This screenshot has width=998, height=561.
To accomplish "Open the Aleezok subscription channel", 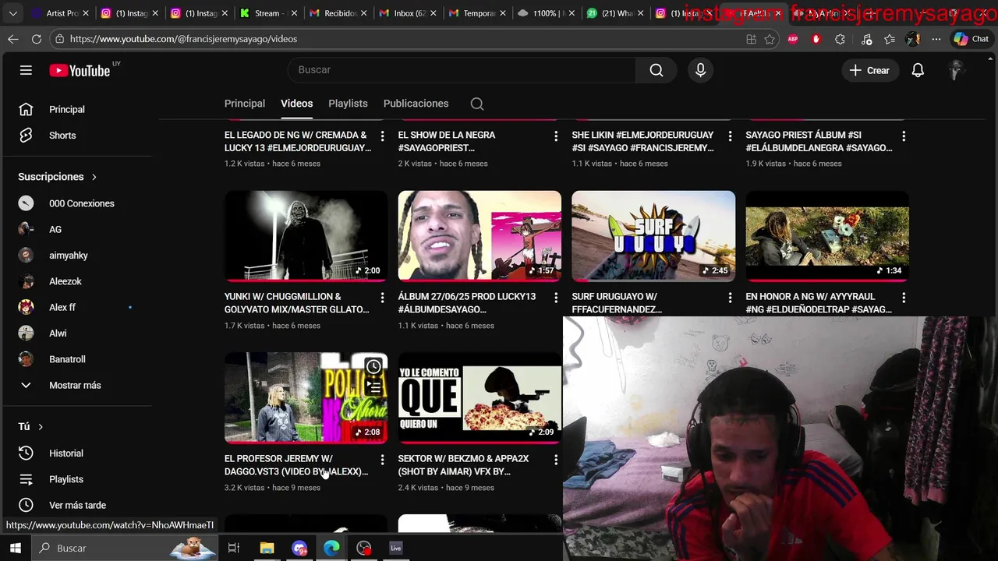I will (65, 281).
